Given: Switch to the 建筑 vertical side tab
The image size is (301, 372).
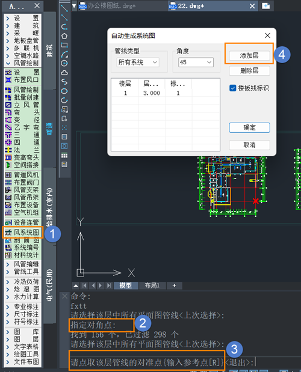Looking at the screenshot, I should tap(49, 50).
